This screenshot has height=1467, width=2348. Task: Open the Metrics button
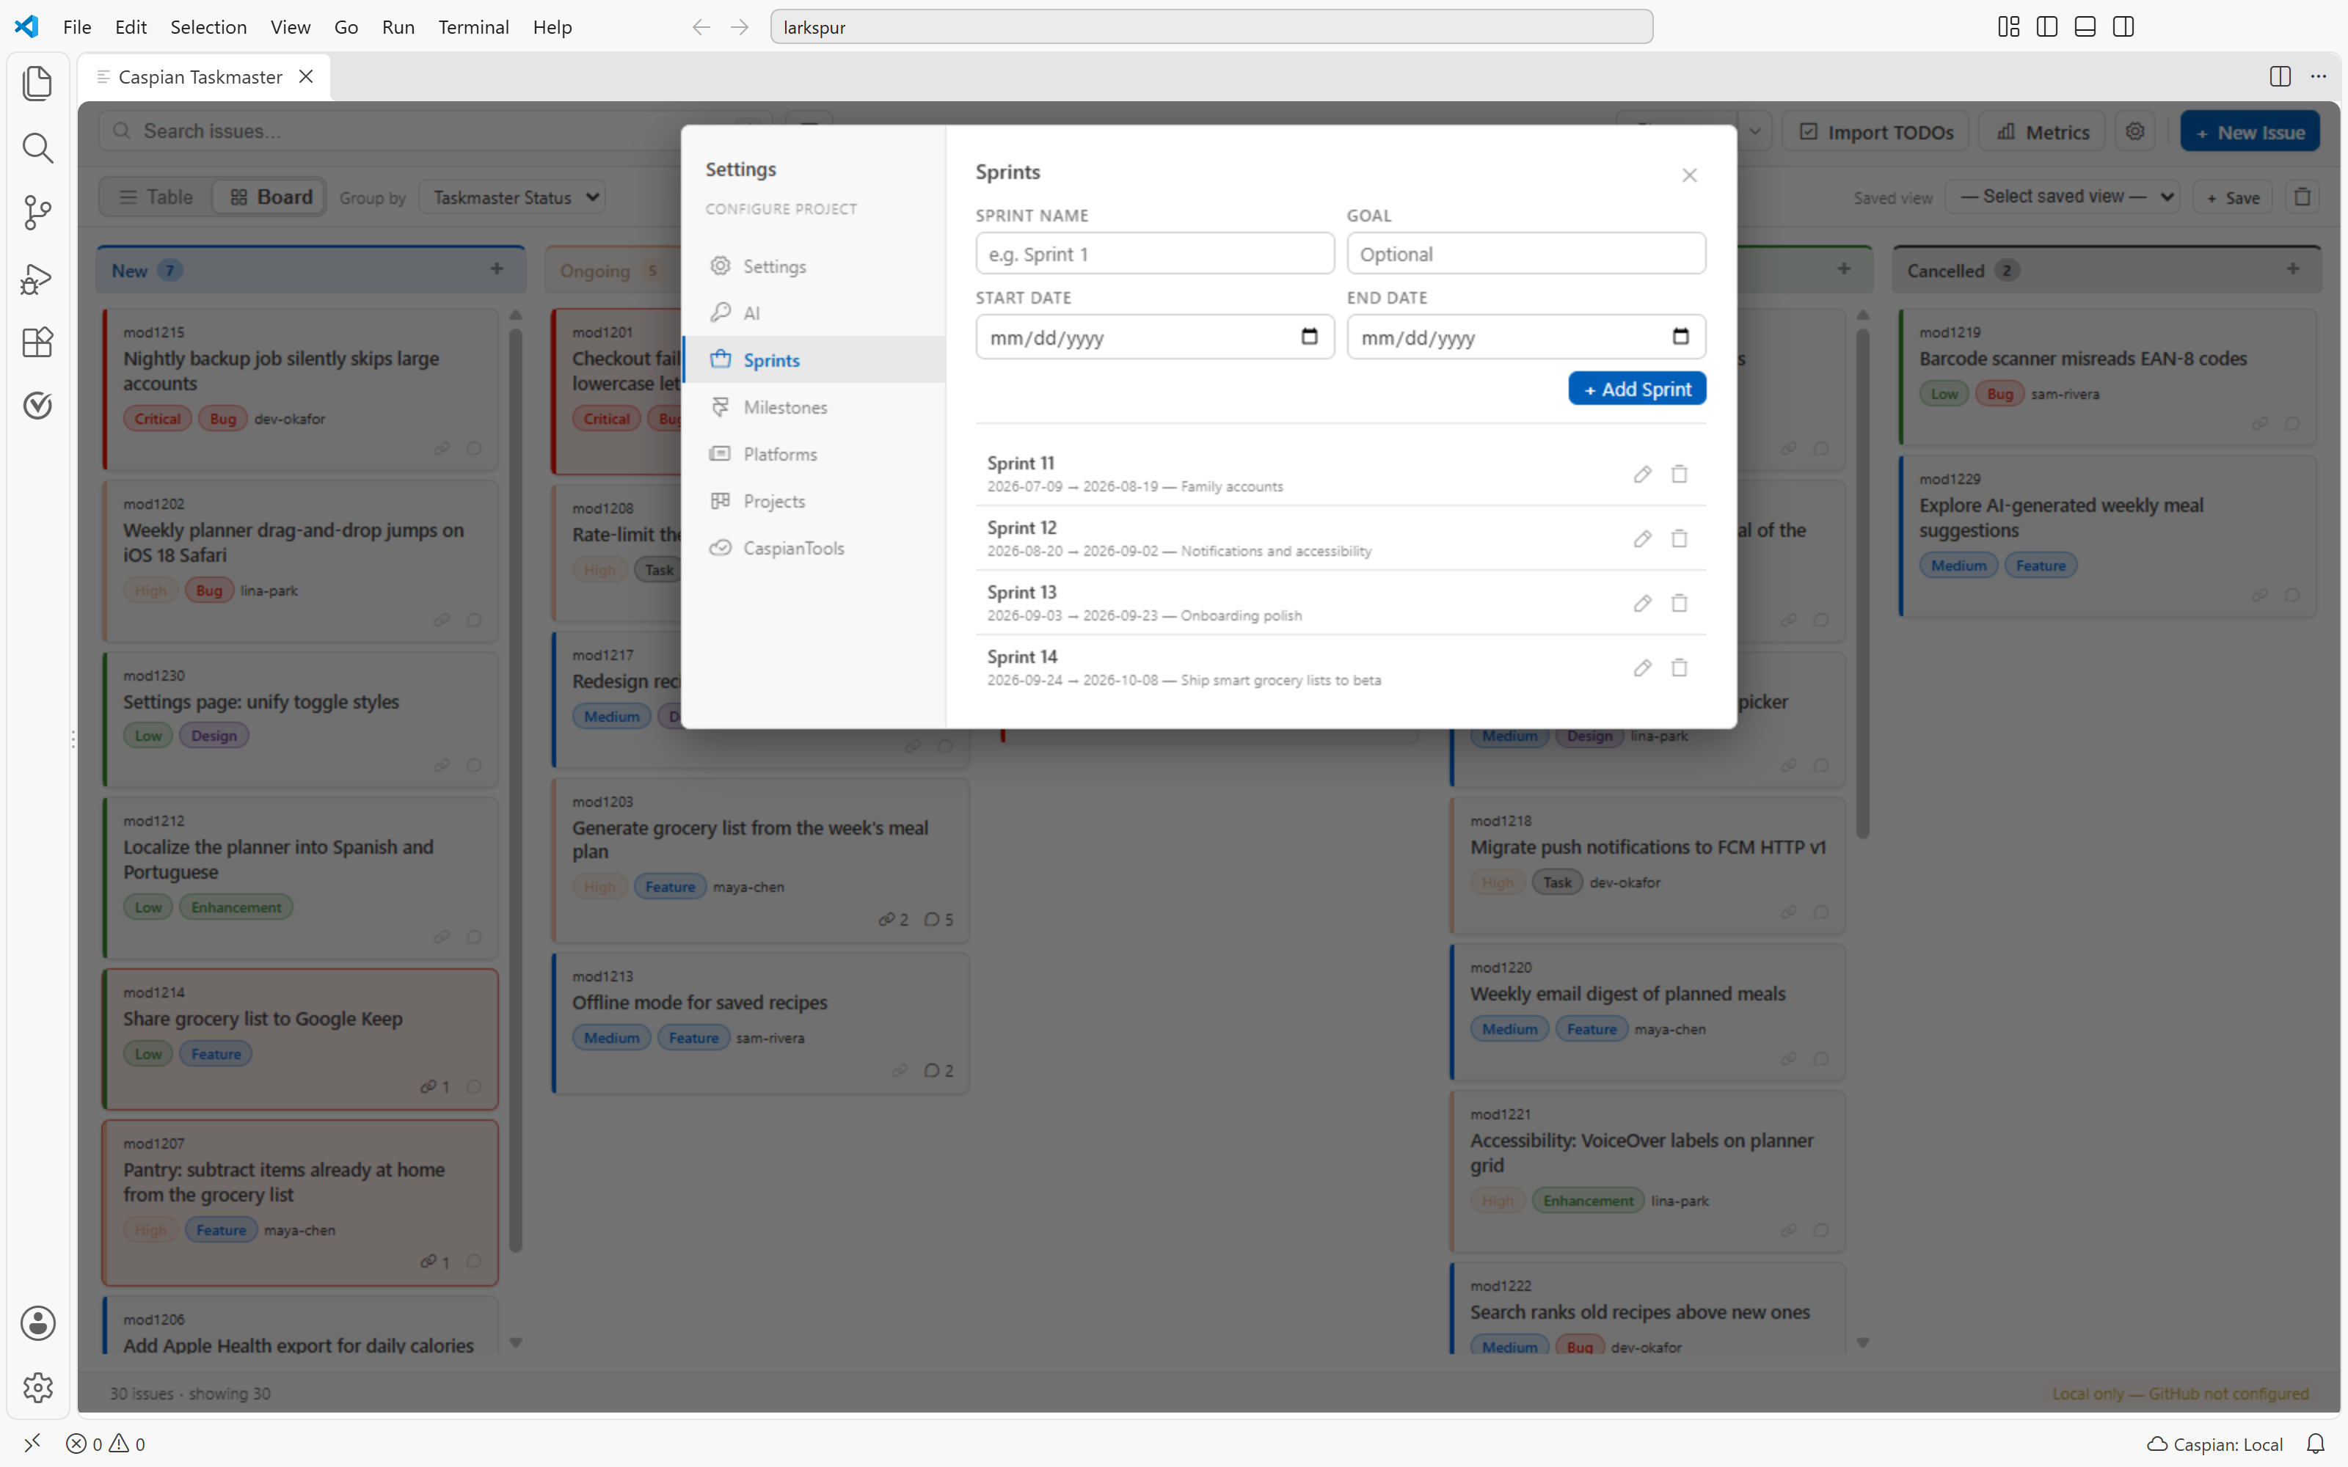[x=2042, y=132]
